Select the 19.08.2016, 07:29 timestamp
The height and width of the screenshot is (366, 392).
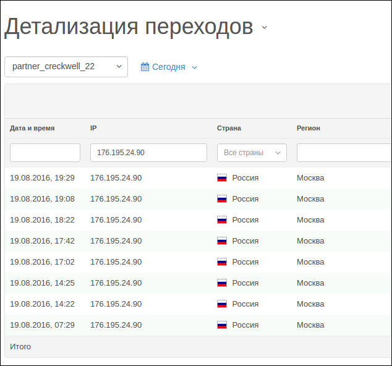click(x=42, y=325)
